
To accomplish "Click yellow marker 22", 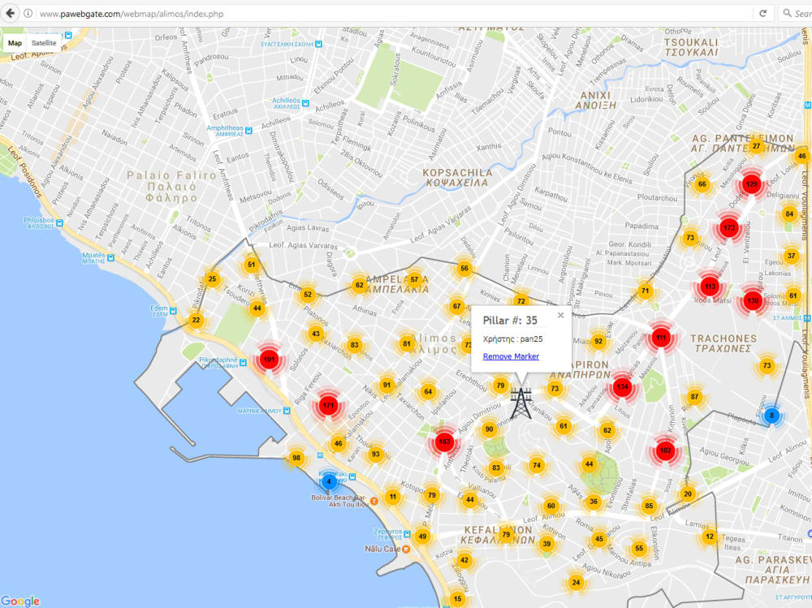I will pyautogui.click(x=196, y=320).
